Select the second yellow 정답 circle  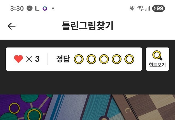(x=91, y=59)
